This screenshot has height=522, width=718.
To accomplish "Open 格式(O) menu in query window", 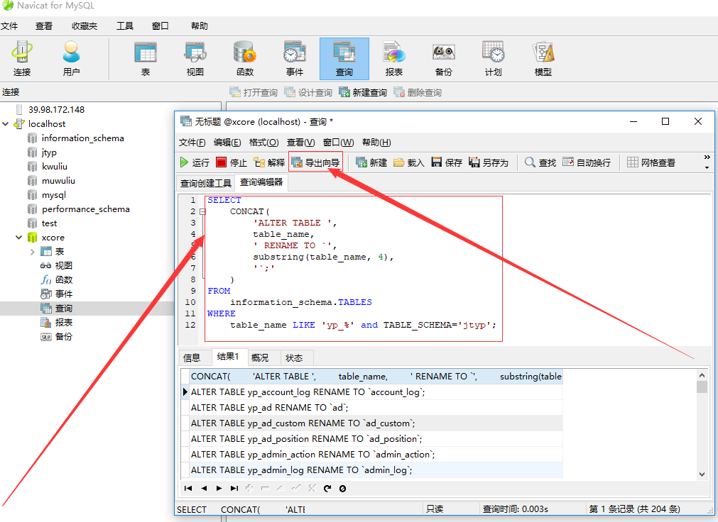I will click(263, 143).
